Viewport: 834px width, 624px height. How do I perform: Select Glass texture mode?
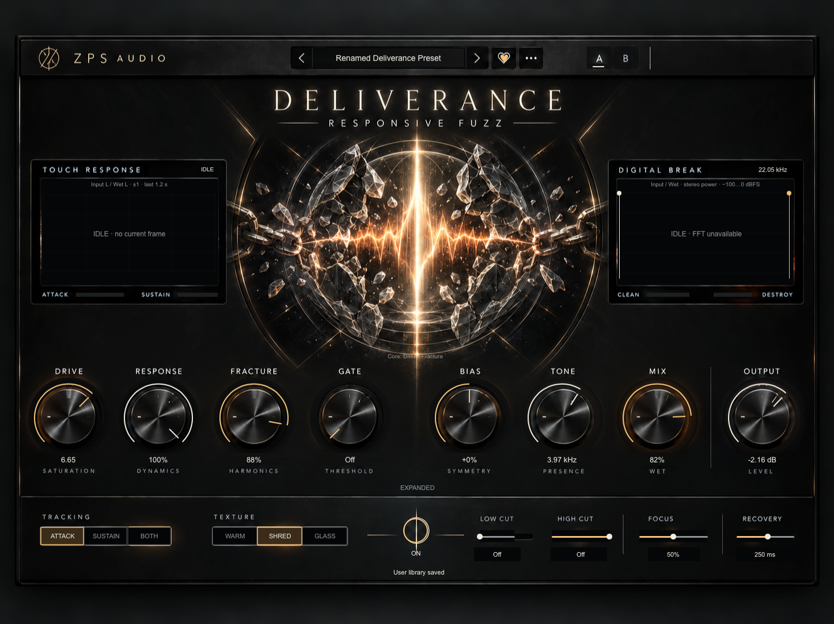click(325, 536)
